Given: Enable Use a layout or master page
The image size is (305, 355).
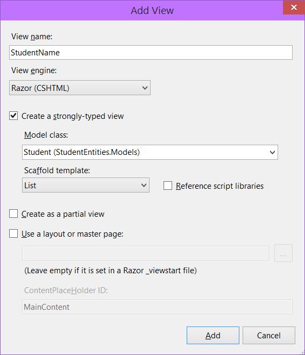Looking at the screenshot, I should [x=13, y=233].
